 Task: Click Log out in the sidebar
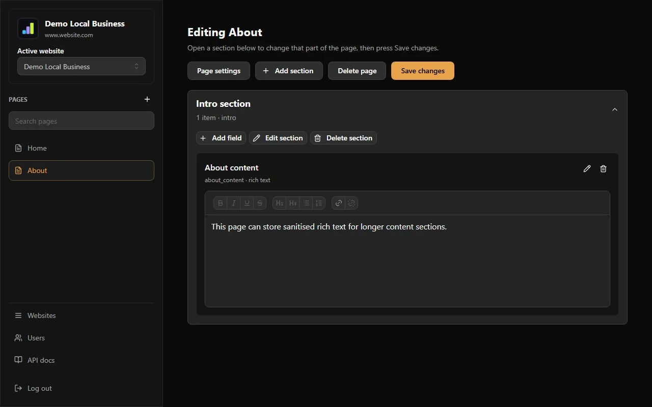[81, 388]
